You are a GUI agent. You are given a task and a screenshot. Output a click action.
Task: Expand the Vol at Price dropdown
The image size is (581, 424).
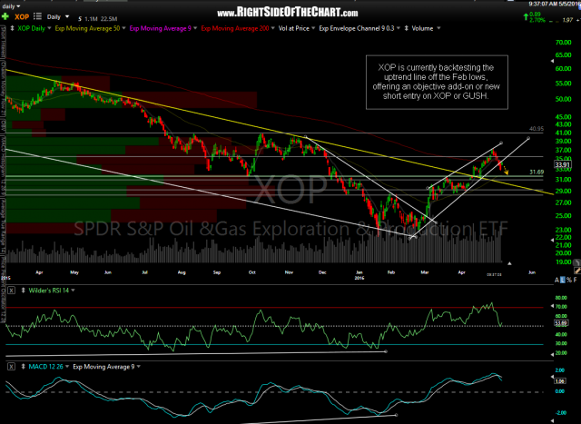click(313, 28)
